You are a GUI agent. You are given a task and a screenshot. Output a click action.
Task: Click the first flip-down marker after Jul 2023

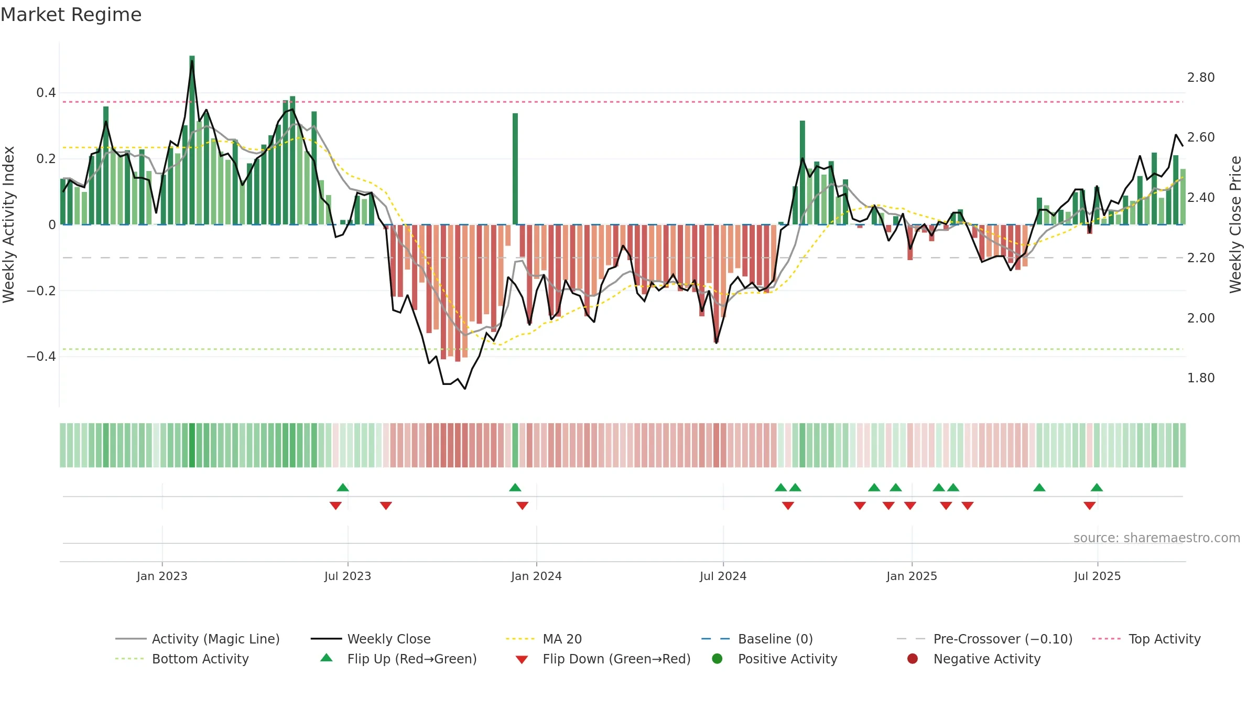tap(386, 506)
